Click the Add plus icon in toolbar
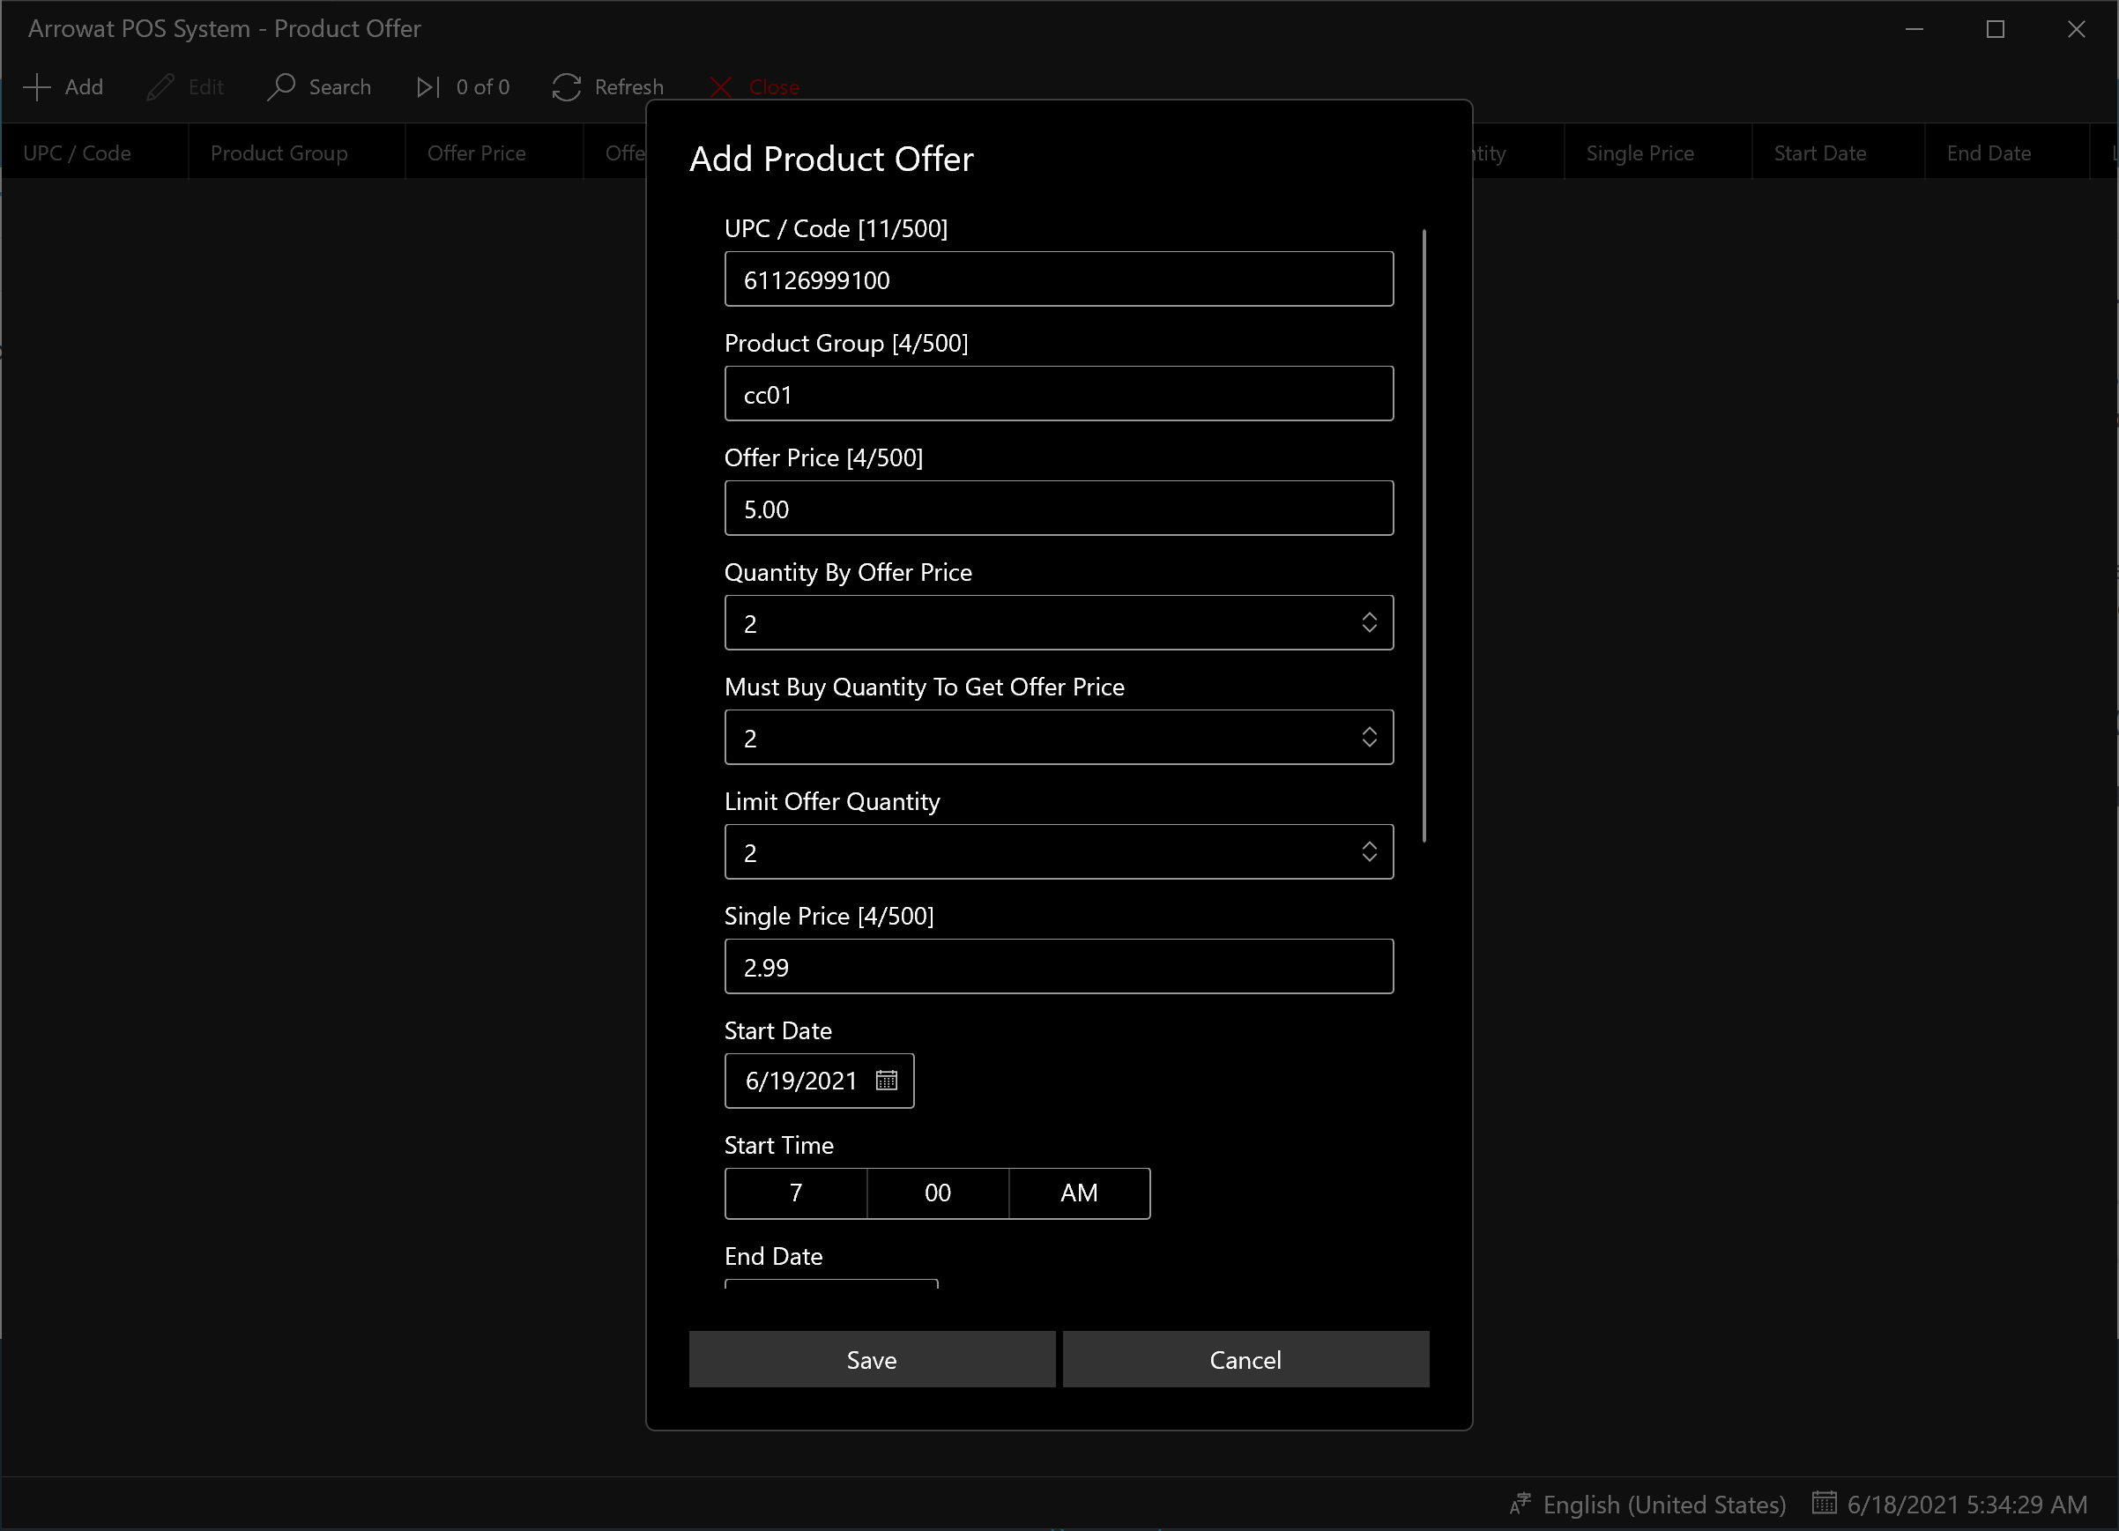The width and height of the screenshot is (2119, 1531). pyautogui.click(x=36, y=87)
